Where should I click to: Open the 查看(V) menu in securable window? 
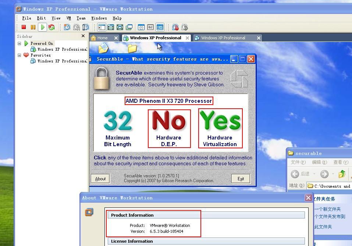(x=341, y=162)
